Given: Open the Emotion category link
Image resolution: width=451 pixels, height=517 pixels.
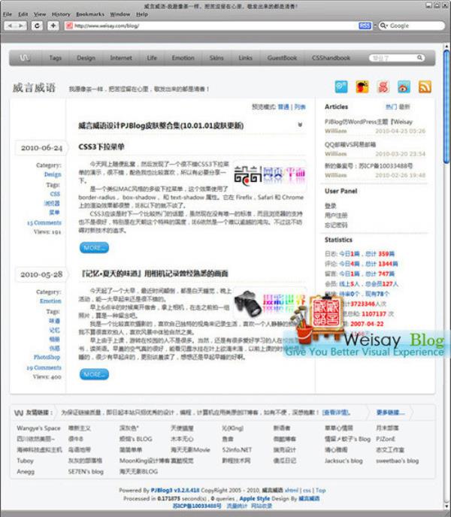Looking at the screenshot, I should pos(50,301).
